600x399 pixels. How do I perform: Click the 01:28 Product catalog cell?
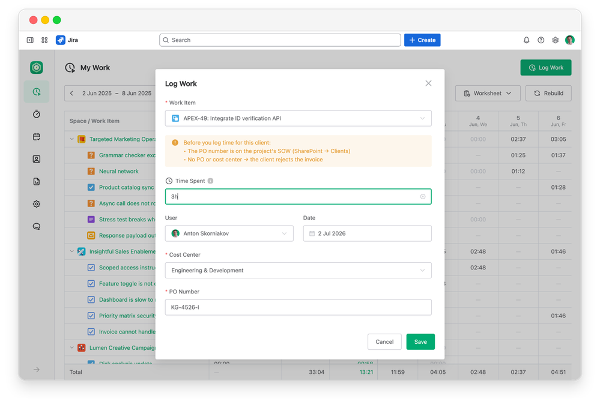[559, 187]
